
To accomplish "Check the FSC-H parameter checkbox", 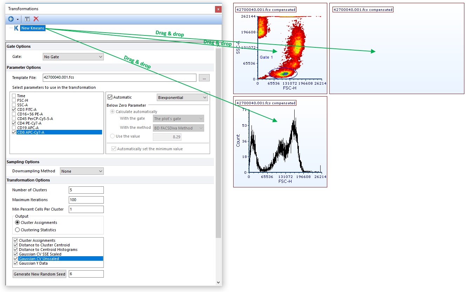I will coord(14,100).
